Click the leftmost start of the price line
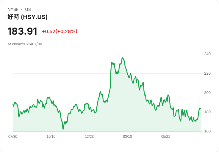Image resolution: width=219 pixels, height=152 pixels. click(x=13, y=104)
